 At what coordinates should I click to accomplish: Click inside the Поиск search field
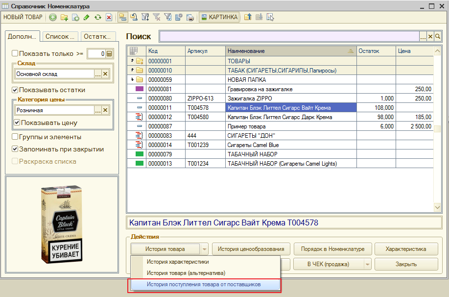point(289,36)
